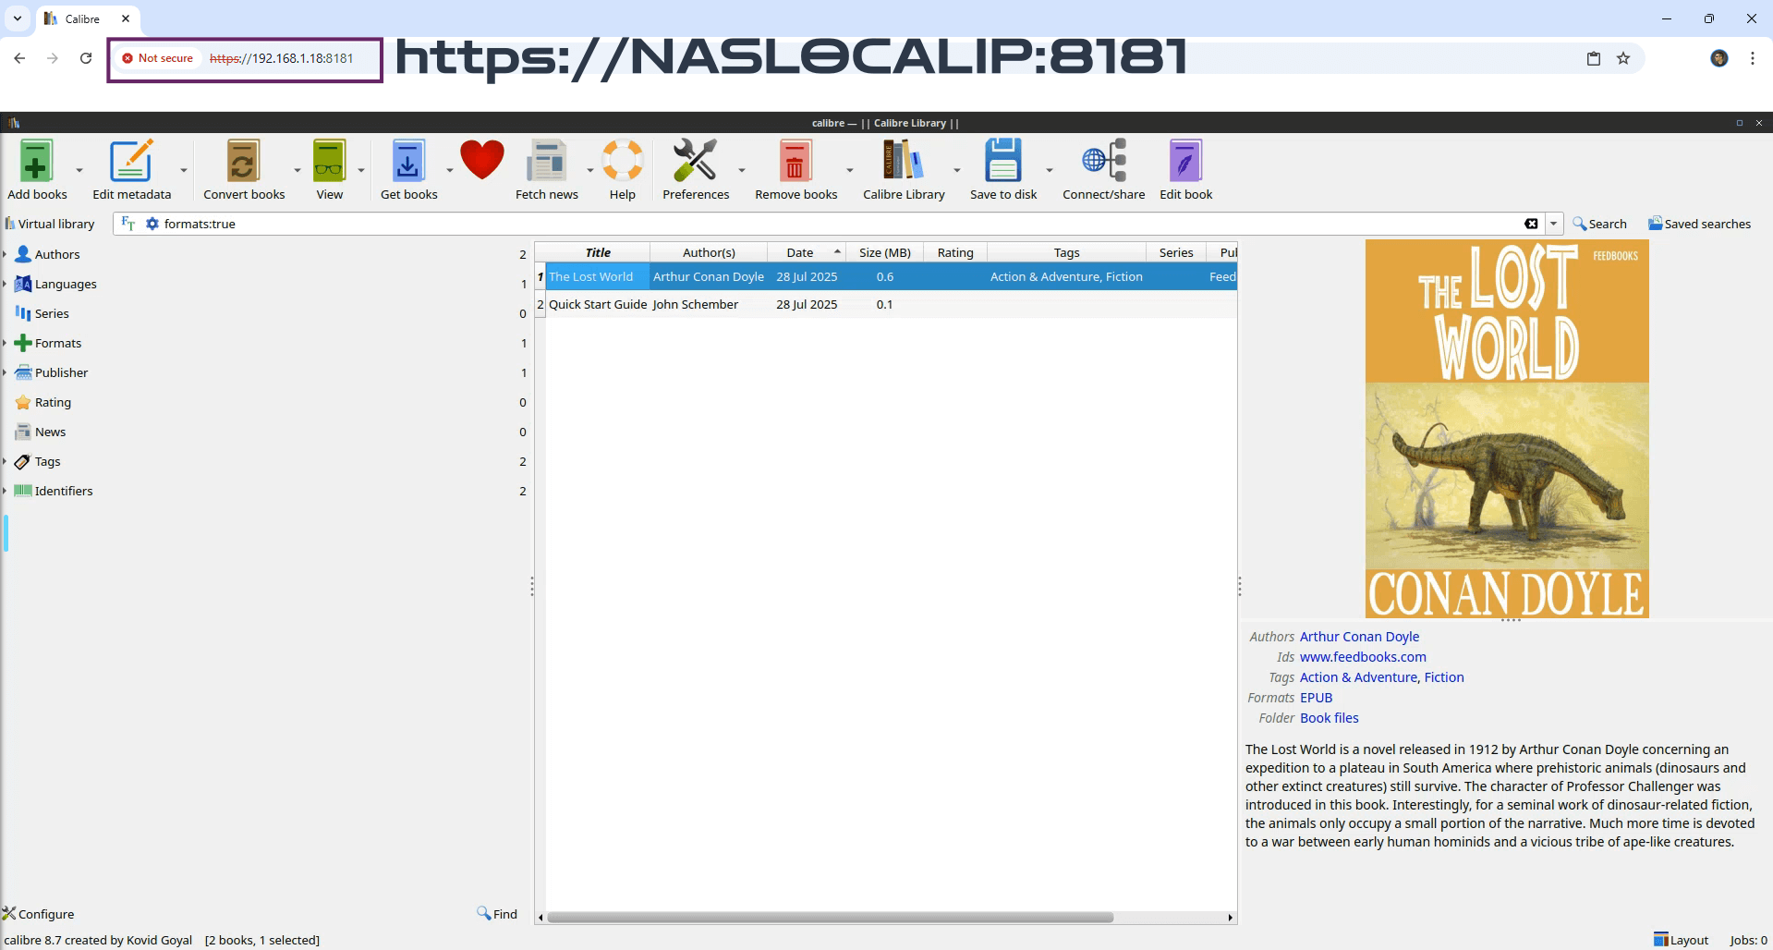The width and height of the screenshot is (1773, 950).
Task: Open the Convert books dropdown arrow
Action: [x=298, y=170]
